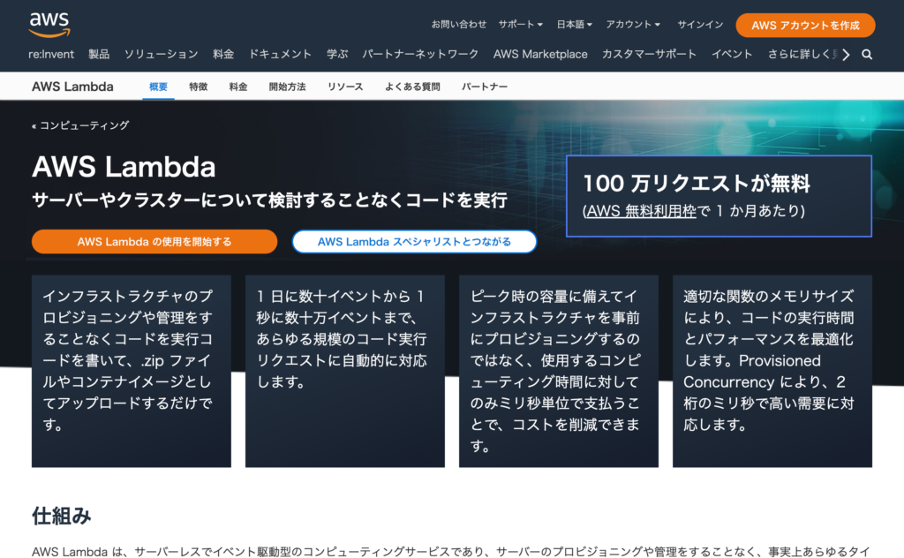Open the 日本語 language dropdown

tap(575, 25)
